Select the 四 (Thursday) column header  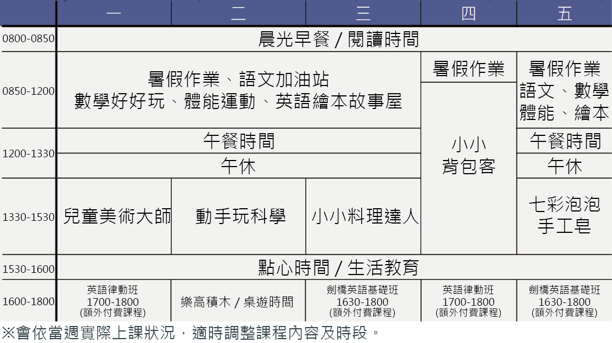(468, 13)
